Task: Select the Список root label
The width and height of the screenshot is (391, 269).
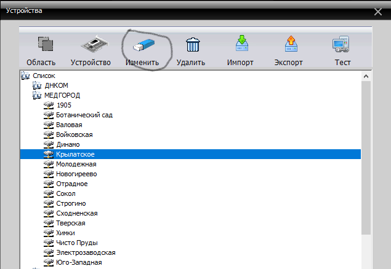Action: tap(44, 76)
